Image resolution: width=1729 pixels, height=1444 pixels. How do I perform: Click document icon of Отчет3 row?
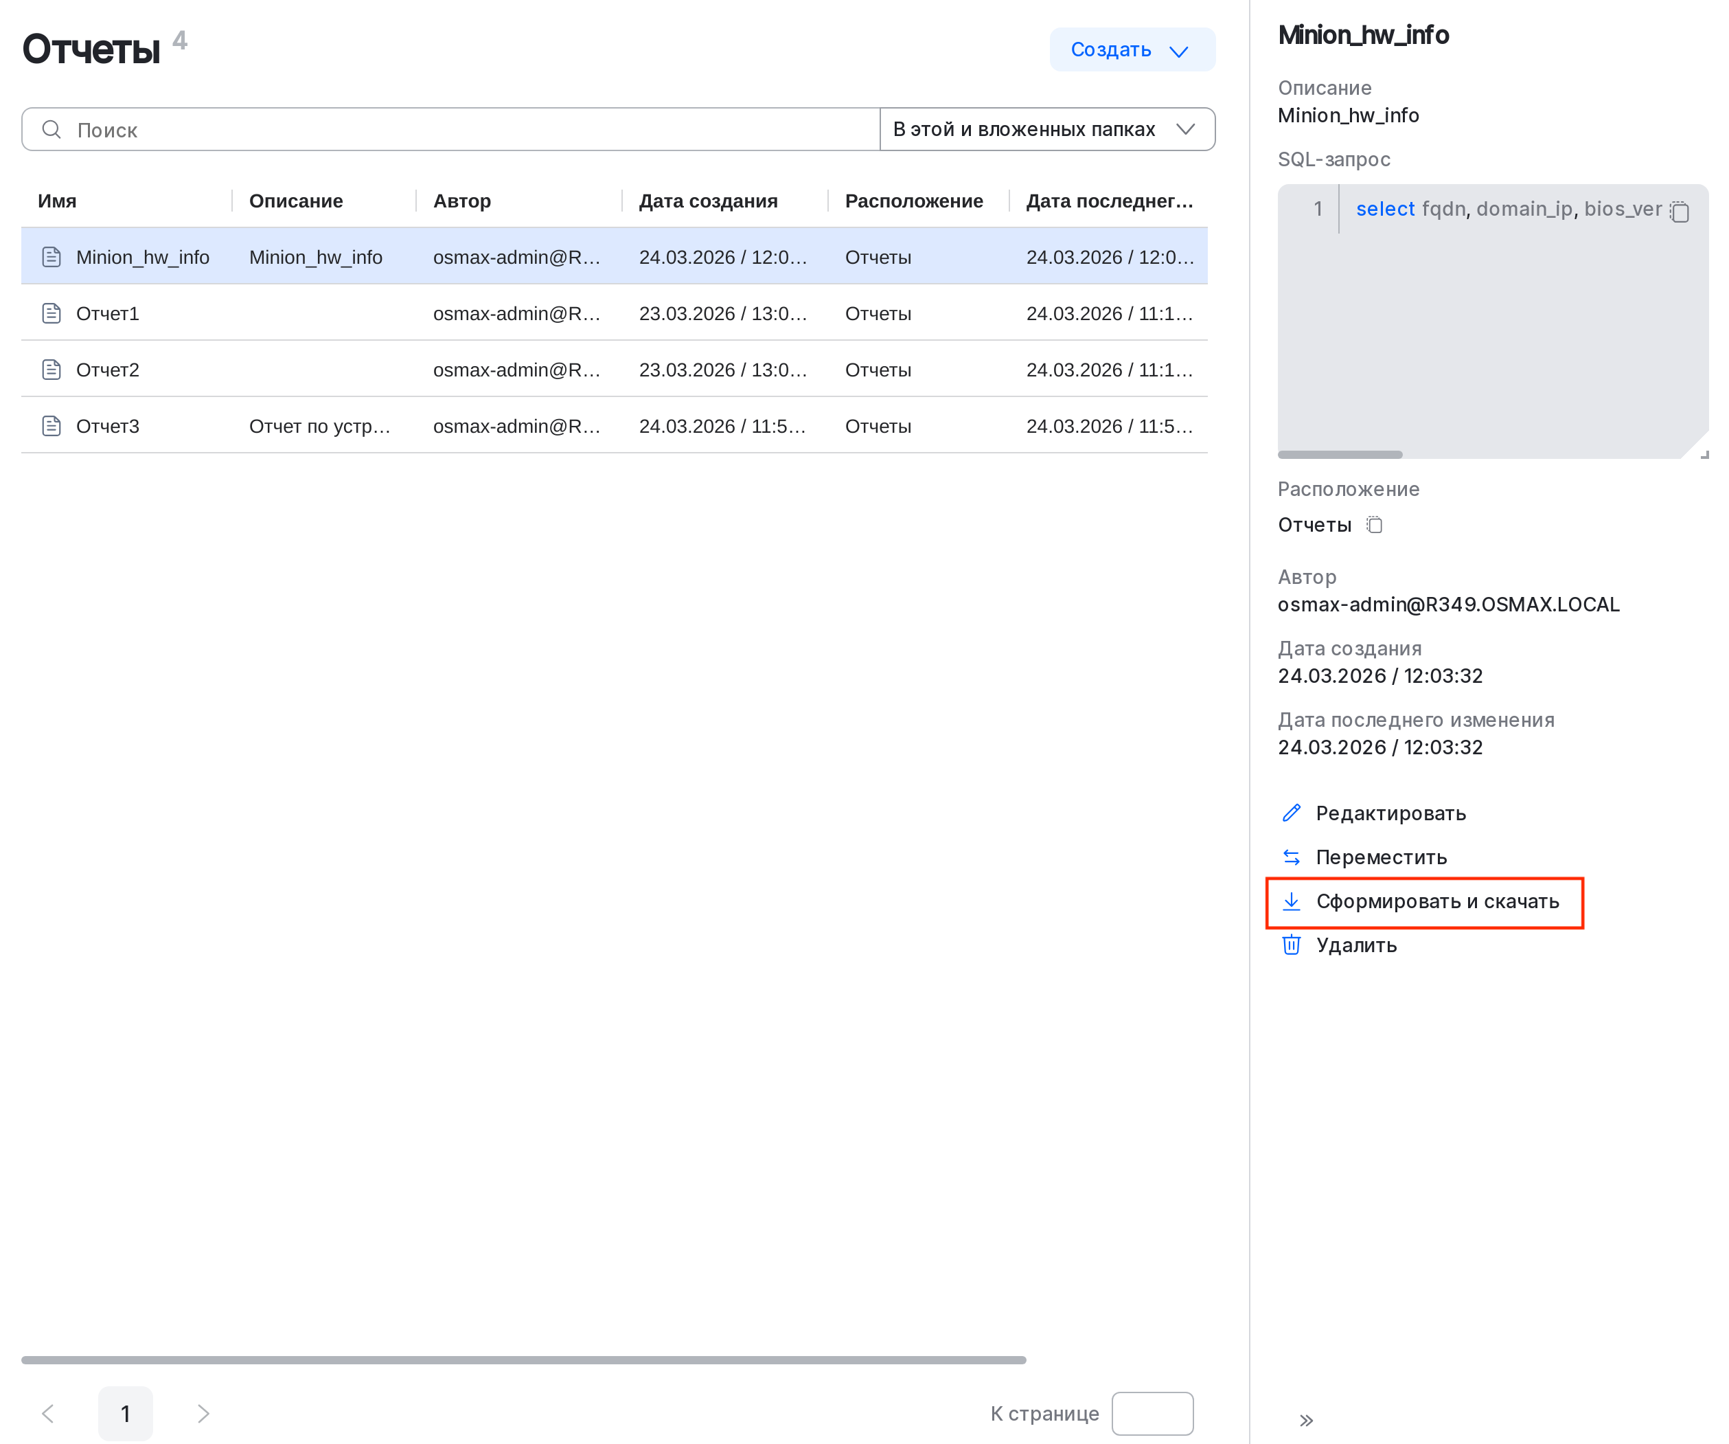51,426
